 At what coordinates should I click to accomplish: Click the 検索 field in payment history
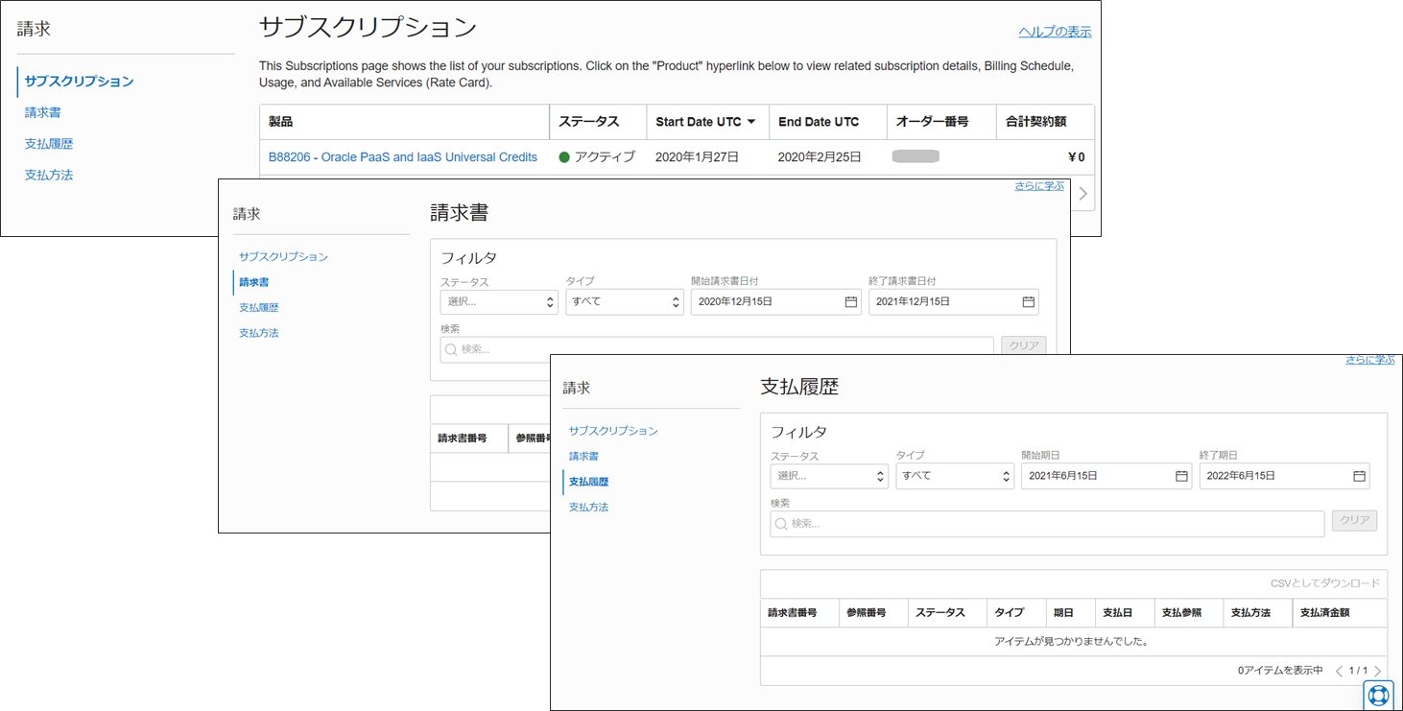1046,524
